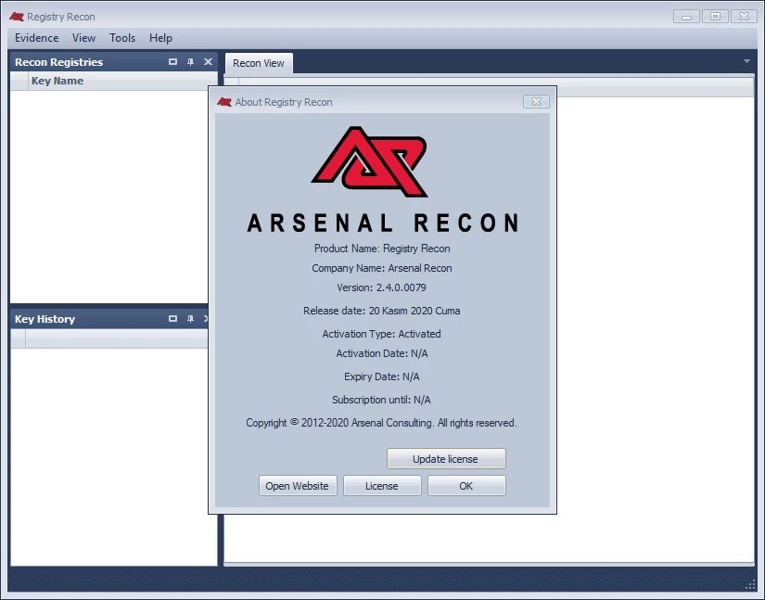765x600 pixels.
Task: Maximize the Key History panel
Action: tap(172, 318)
